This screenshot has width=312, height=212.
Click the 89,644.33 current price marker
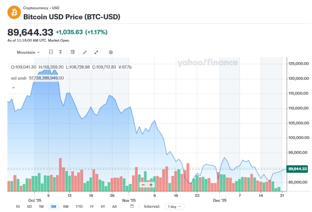(x=297, y=169)
